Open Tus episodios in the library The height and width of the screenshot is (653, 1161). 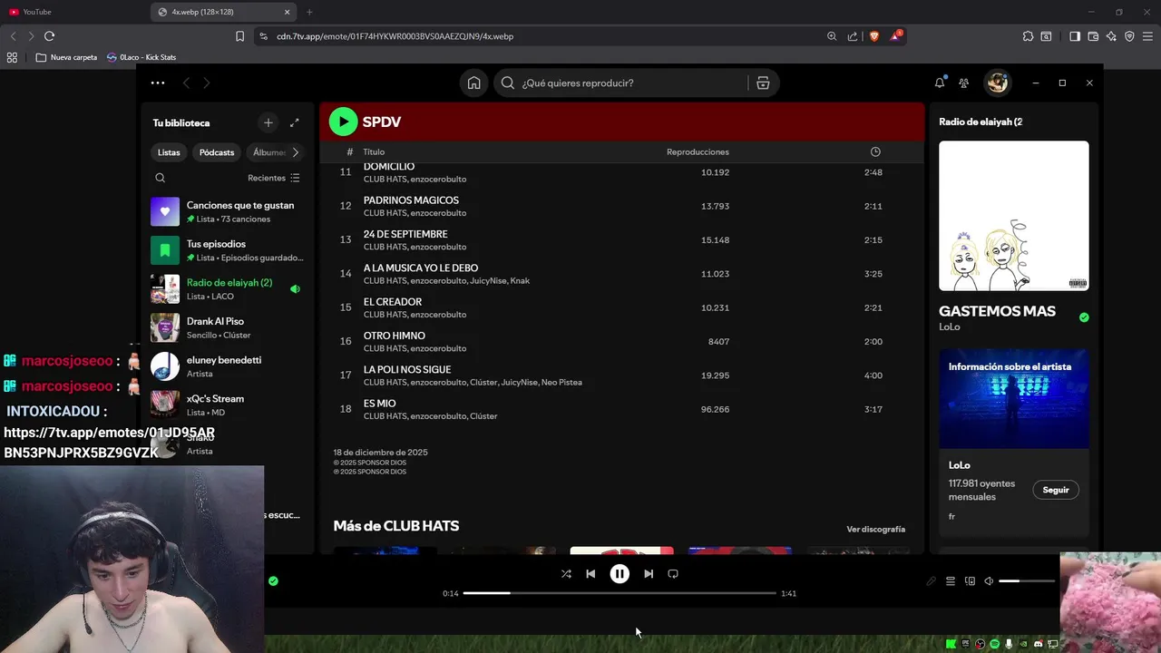pos(227,250)
